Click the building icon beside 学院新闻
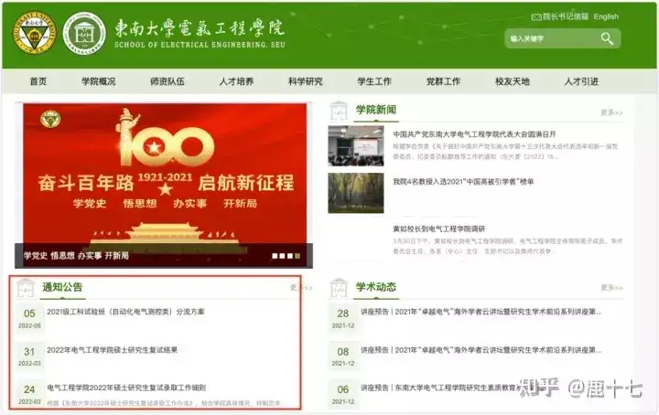The image size is (659, 415). click(x=339, y=112)
